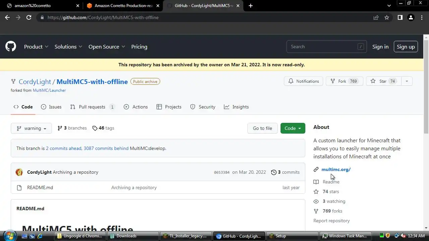The height and width of the screenshot is (241, 429).
Task: Switch to the Pull requests tab
Action: tap(93, 107)
